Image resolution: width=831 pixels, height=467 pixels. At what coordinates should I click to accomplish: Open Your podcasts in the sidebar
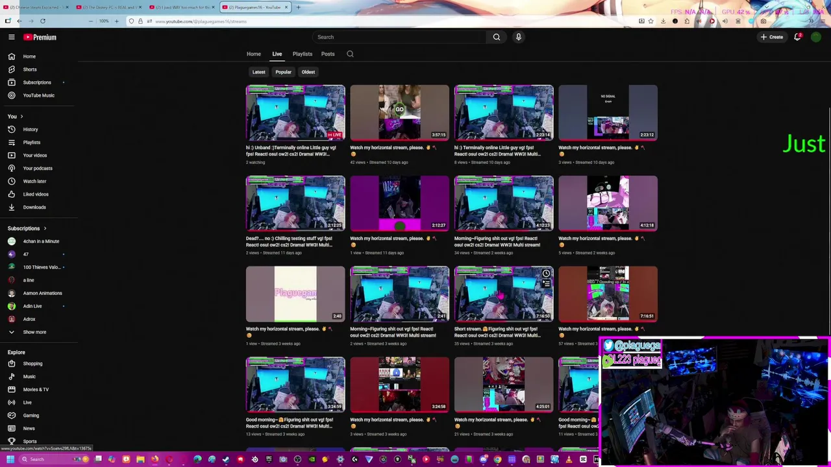38,168
